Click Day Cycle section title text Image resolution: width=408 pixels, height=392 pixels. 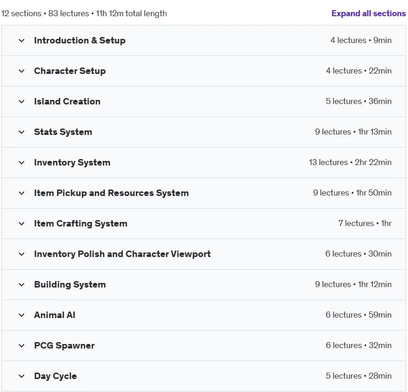click(x=55, y=376)
